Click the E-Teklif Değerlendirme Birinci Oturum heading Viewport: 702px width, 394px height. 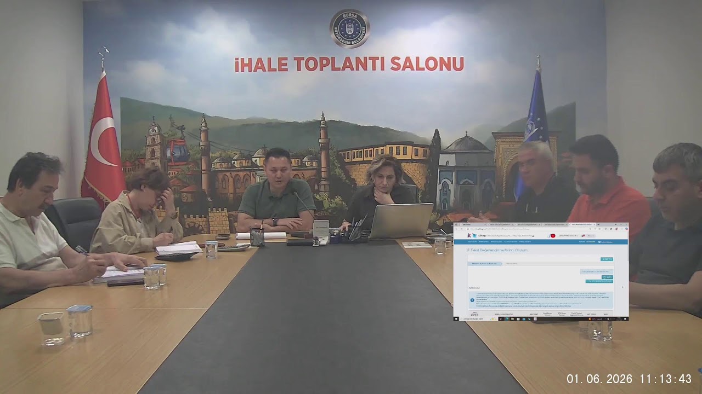pyautogui.click(x=497, y=250)
